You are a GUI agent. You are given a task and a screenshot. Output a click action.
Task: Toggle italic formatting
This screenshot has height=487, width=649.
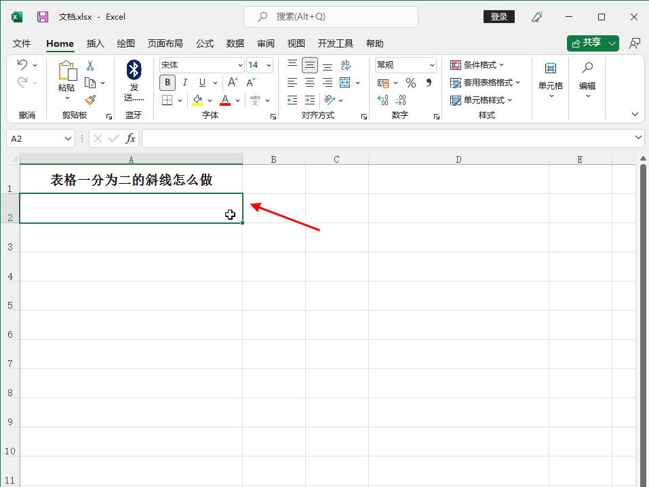click(x=185, y=82)
